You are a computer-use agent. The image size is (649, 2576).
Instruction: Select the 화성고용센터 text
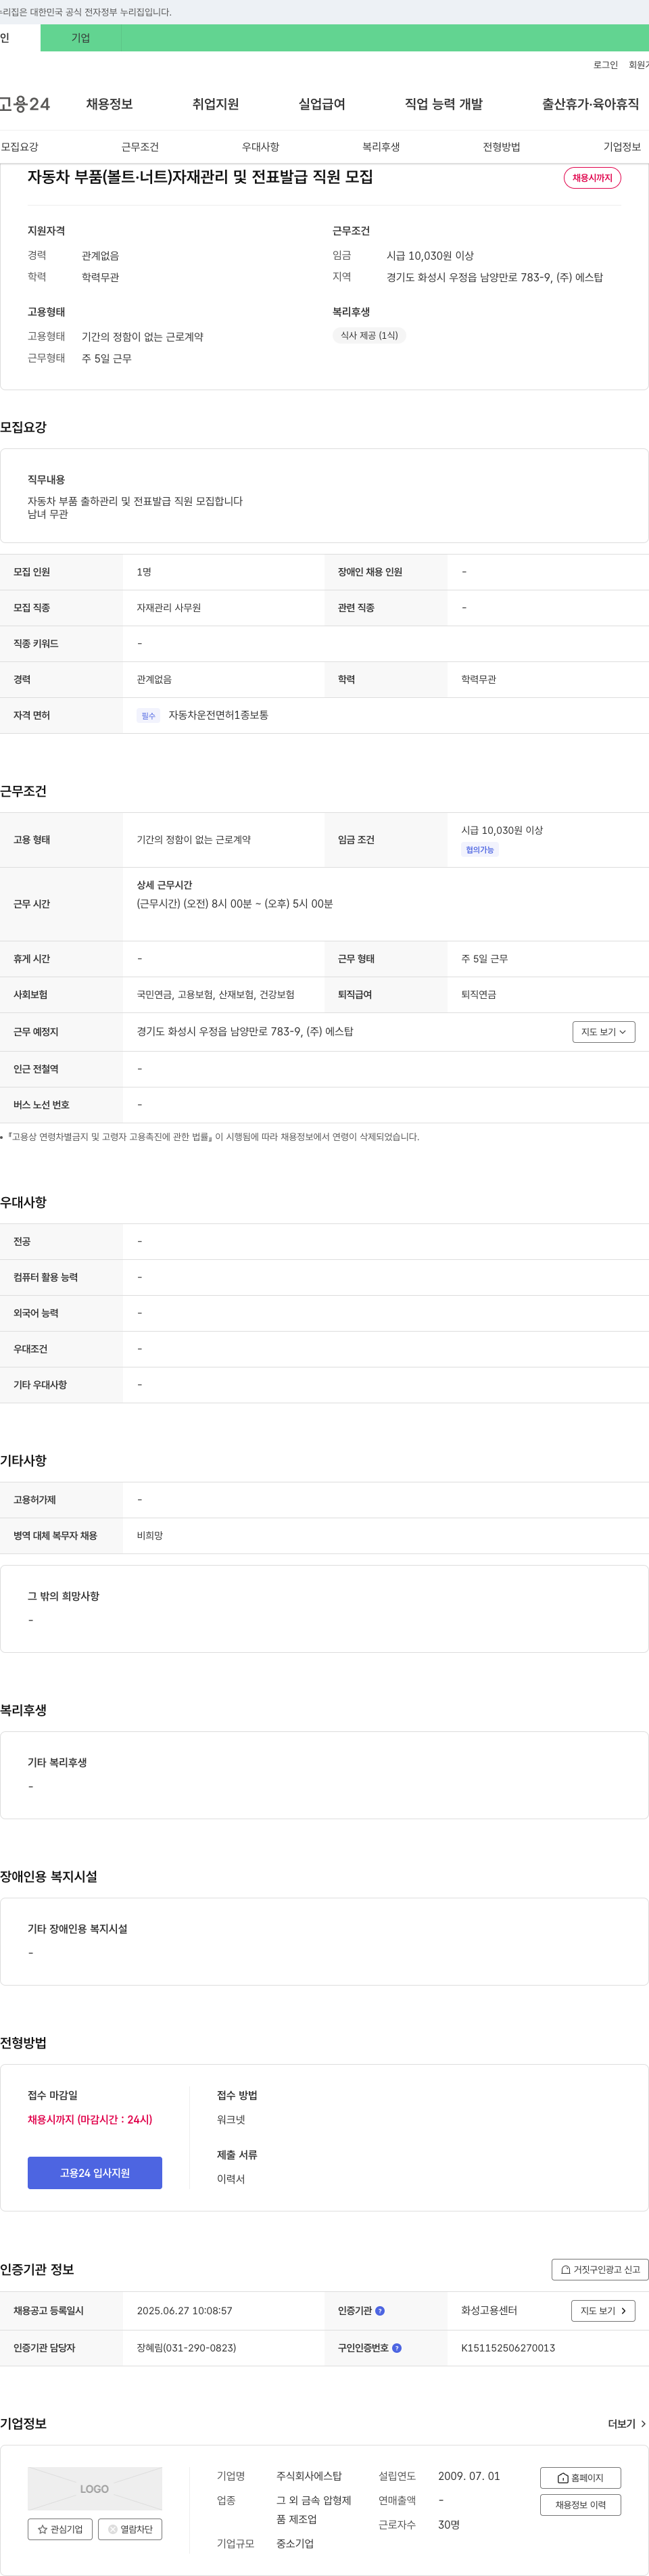[x=489, y=2311]
